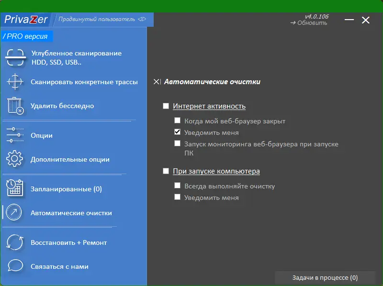
Task: Click the speech bubble Связаться с нами icon
Action: tap(15, 266)
